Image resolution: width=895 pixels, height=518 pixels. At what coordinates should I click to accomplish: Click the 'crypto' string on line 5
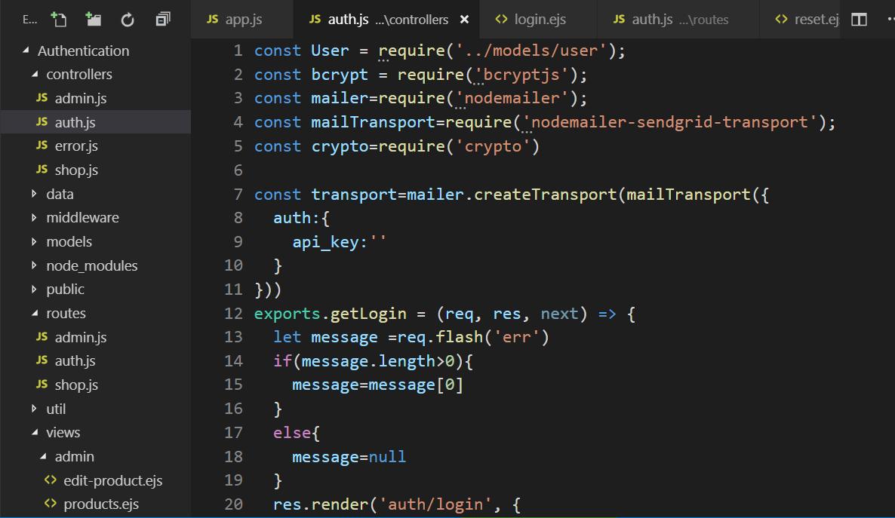click(x=493, y=146)
